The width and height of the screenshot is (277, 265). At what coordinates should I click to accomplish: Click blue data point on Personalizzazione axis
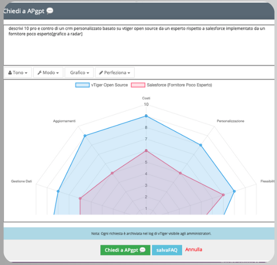point(201,145)
